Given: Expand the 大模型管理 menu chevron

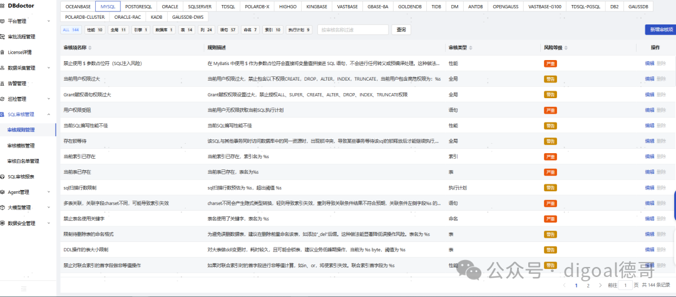Looking at the screenshot, I should click(x=49, y=208).
